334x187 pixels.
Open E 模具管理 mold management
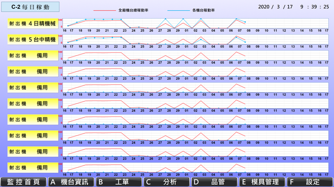coord(262,182)
